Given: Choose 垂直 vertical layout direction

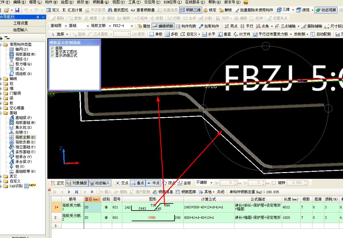Looking at the screenshot, I should (x=224, y=34).
